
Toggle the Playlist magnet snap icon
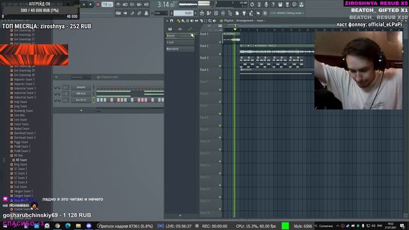pos(172,20)
